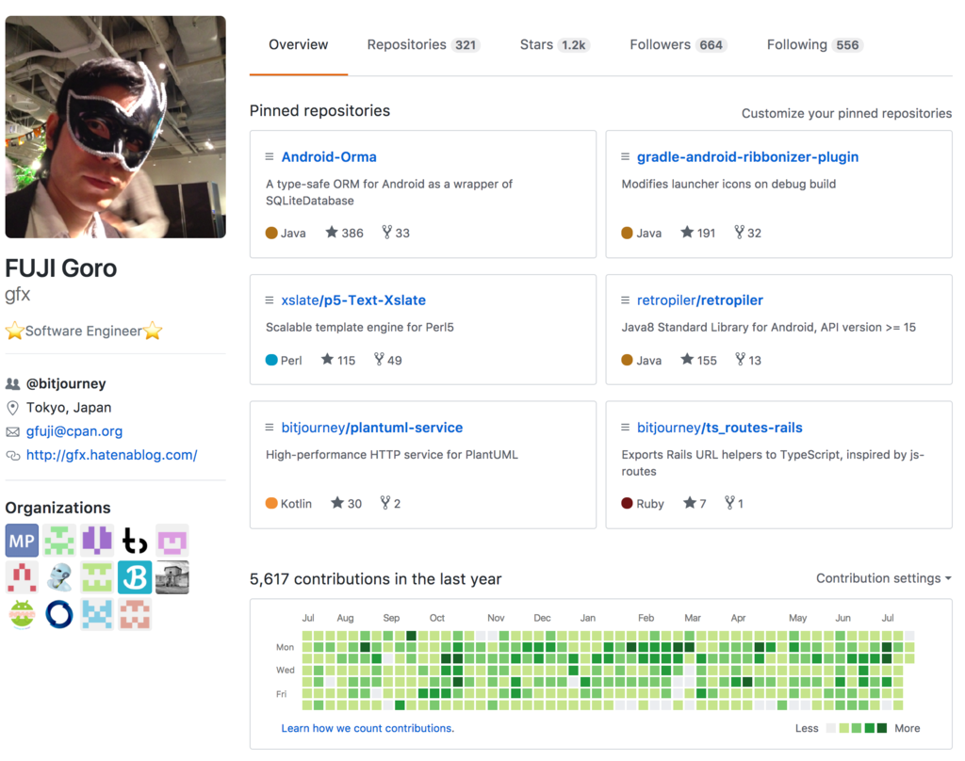965x761 pixels.
Task: Open the gfx.hatenablog.com blog link
Action: (x=111, y=455)
